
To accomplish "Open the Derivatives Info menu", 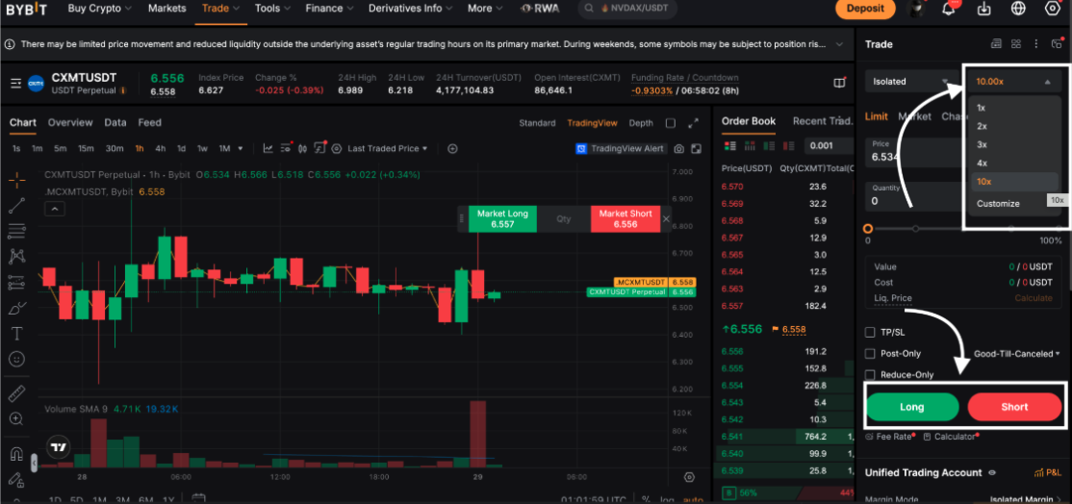I will 412,9.
